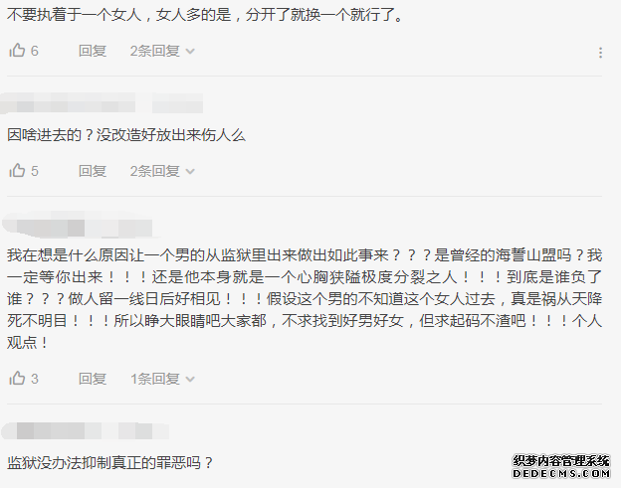
Task: Click the like count 6
Action: click(35, 51)
